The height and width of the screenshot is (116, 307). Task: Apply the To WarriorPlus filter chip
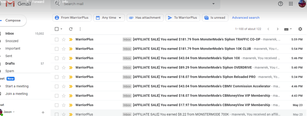[x=183, y=18]
